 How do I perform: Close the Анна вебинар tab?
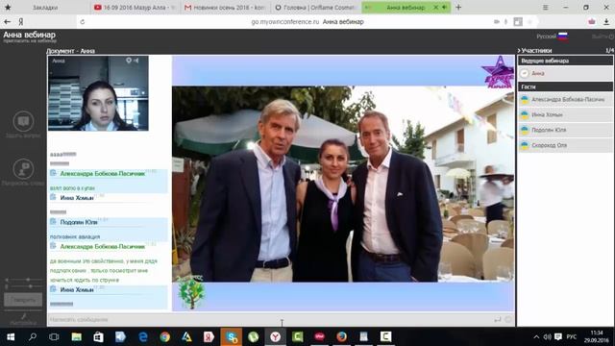(435, 7)
